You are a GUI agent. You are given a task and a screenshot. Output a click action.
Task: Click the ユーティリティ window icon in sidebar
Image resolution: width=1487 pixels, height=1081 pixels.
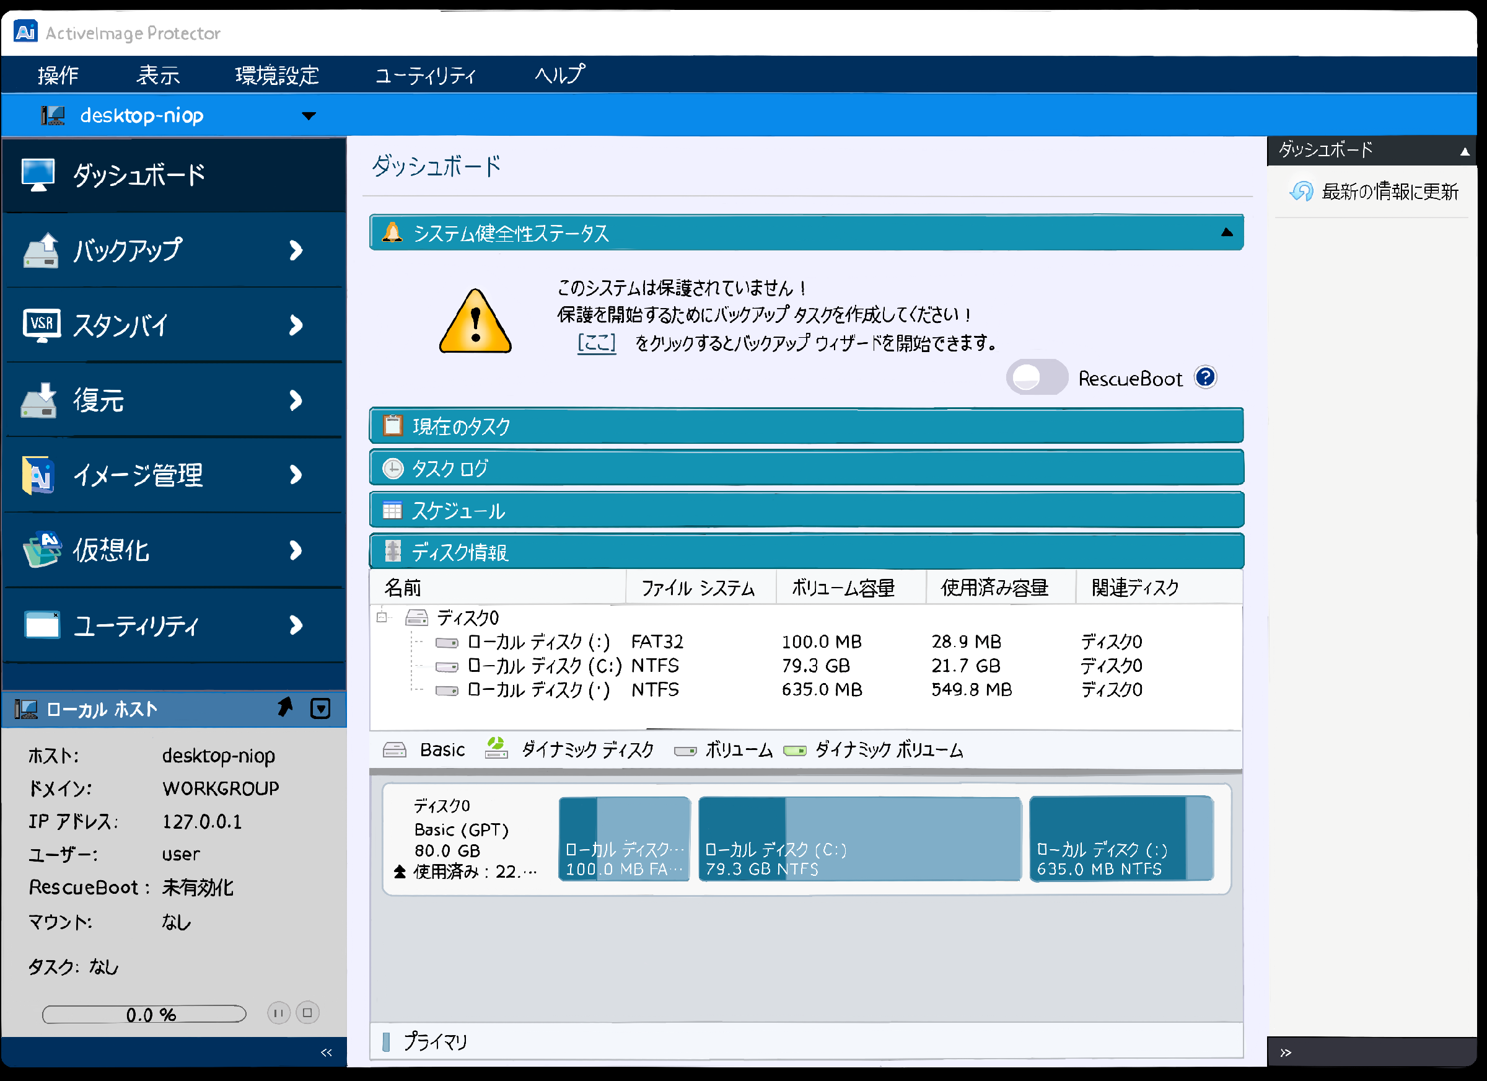[42, 624]
